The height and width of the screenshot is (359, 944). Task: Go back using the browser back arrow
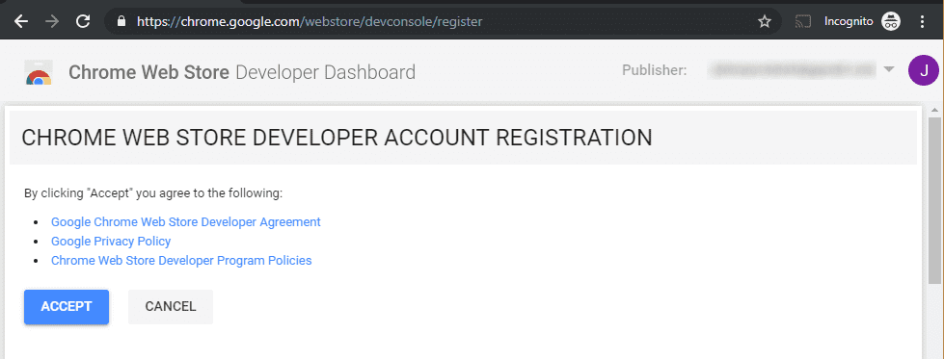click(x=21, y=21)
